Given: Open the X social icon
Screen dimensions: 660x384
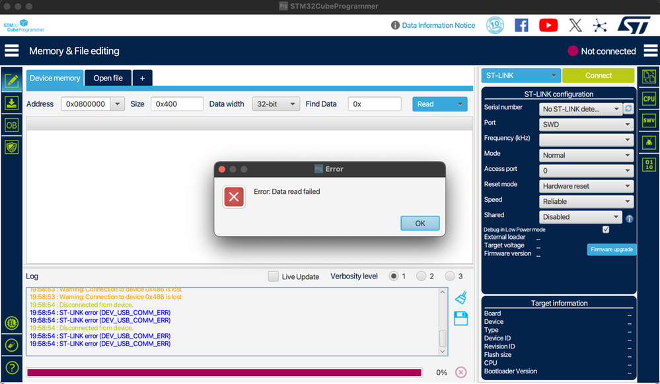Looking at the screenshot, I should (575, 25).
